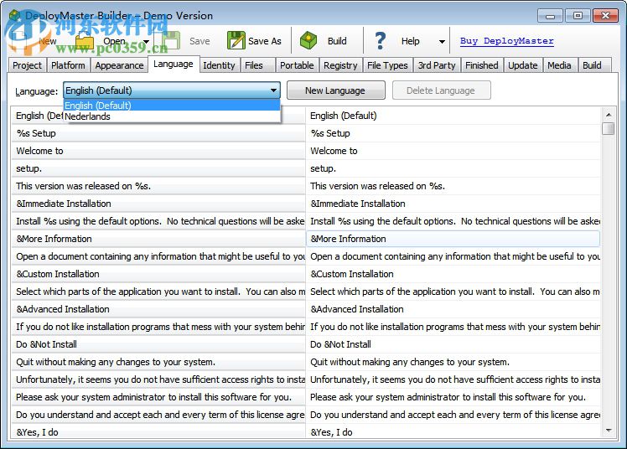Viewport: 627px width, 449px height.
Task: Click the Delete Language button
Action: [x=442, y=90]
